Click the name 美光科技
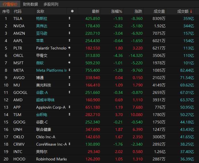Image resolution: width=199 pixels, height=163 pixels. (x=44, y=85)
